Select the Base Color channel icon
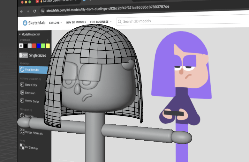Viewport: 249px width, 162px height. 22,85
